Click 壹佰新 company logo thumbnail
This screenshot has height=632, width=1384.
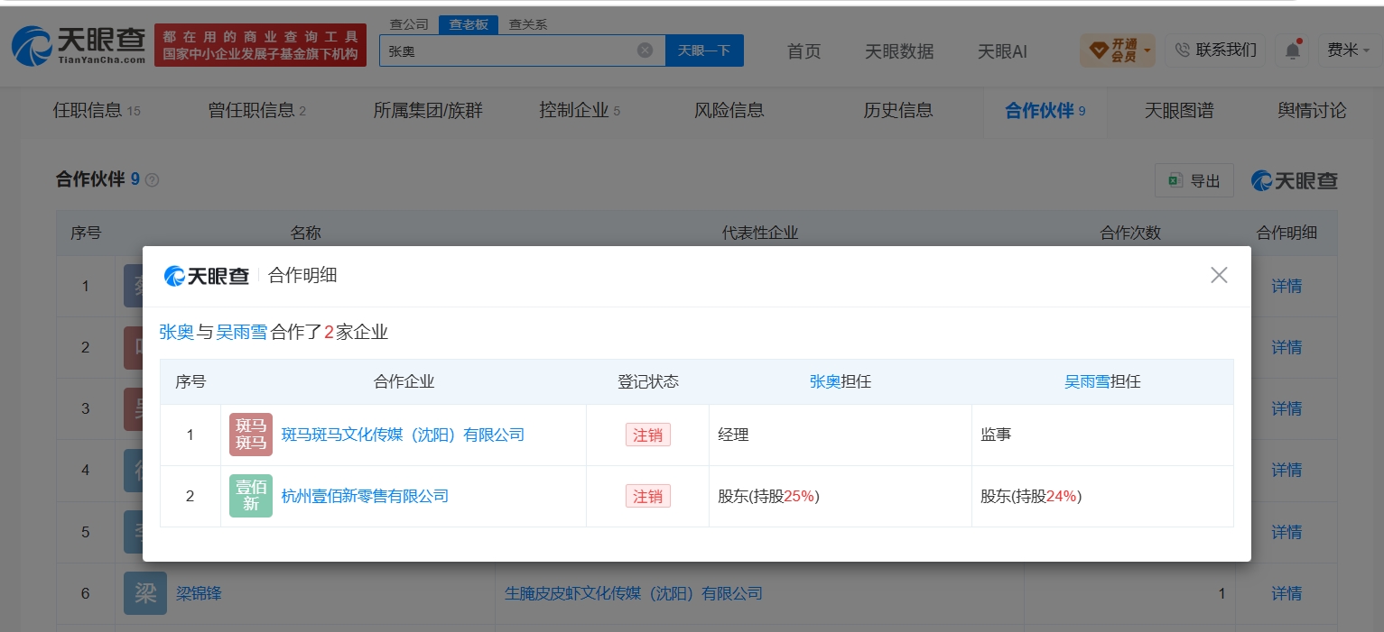click(x=251, y=496)
